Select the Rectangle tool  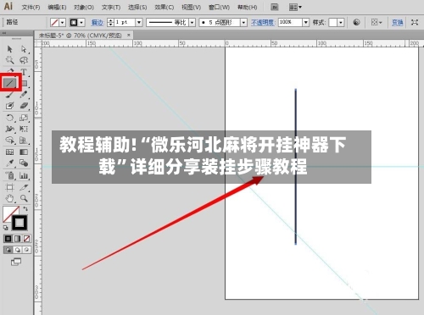[x=25, y=83]
